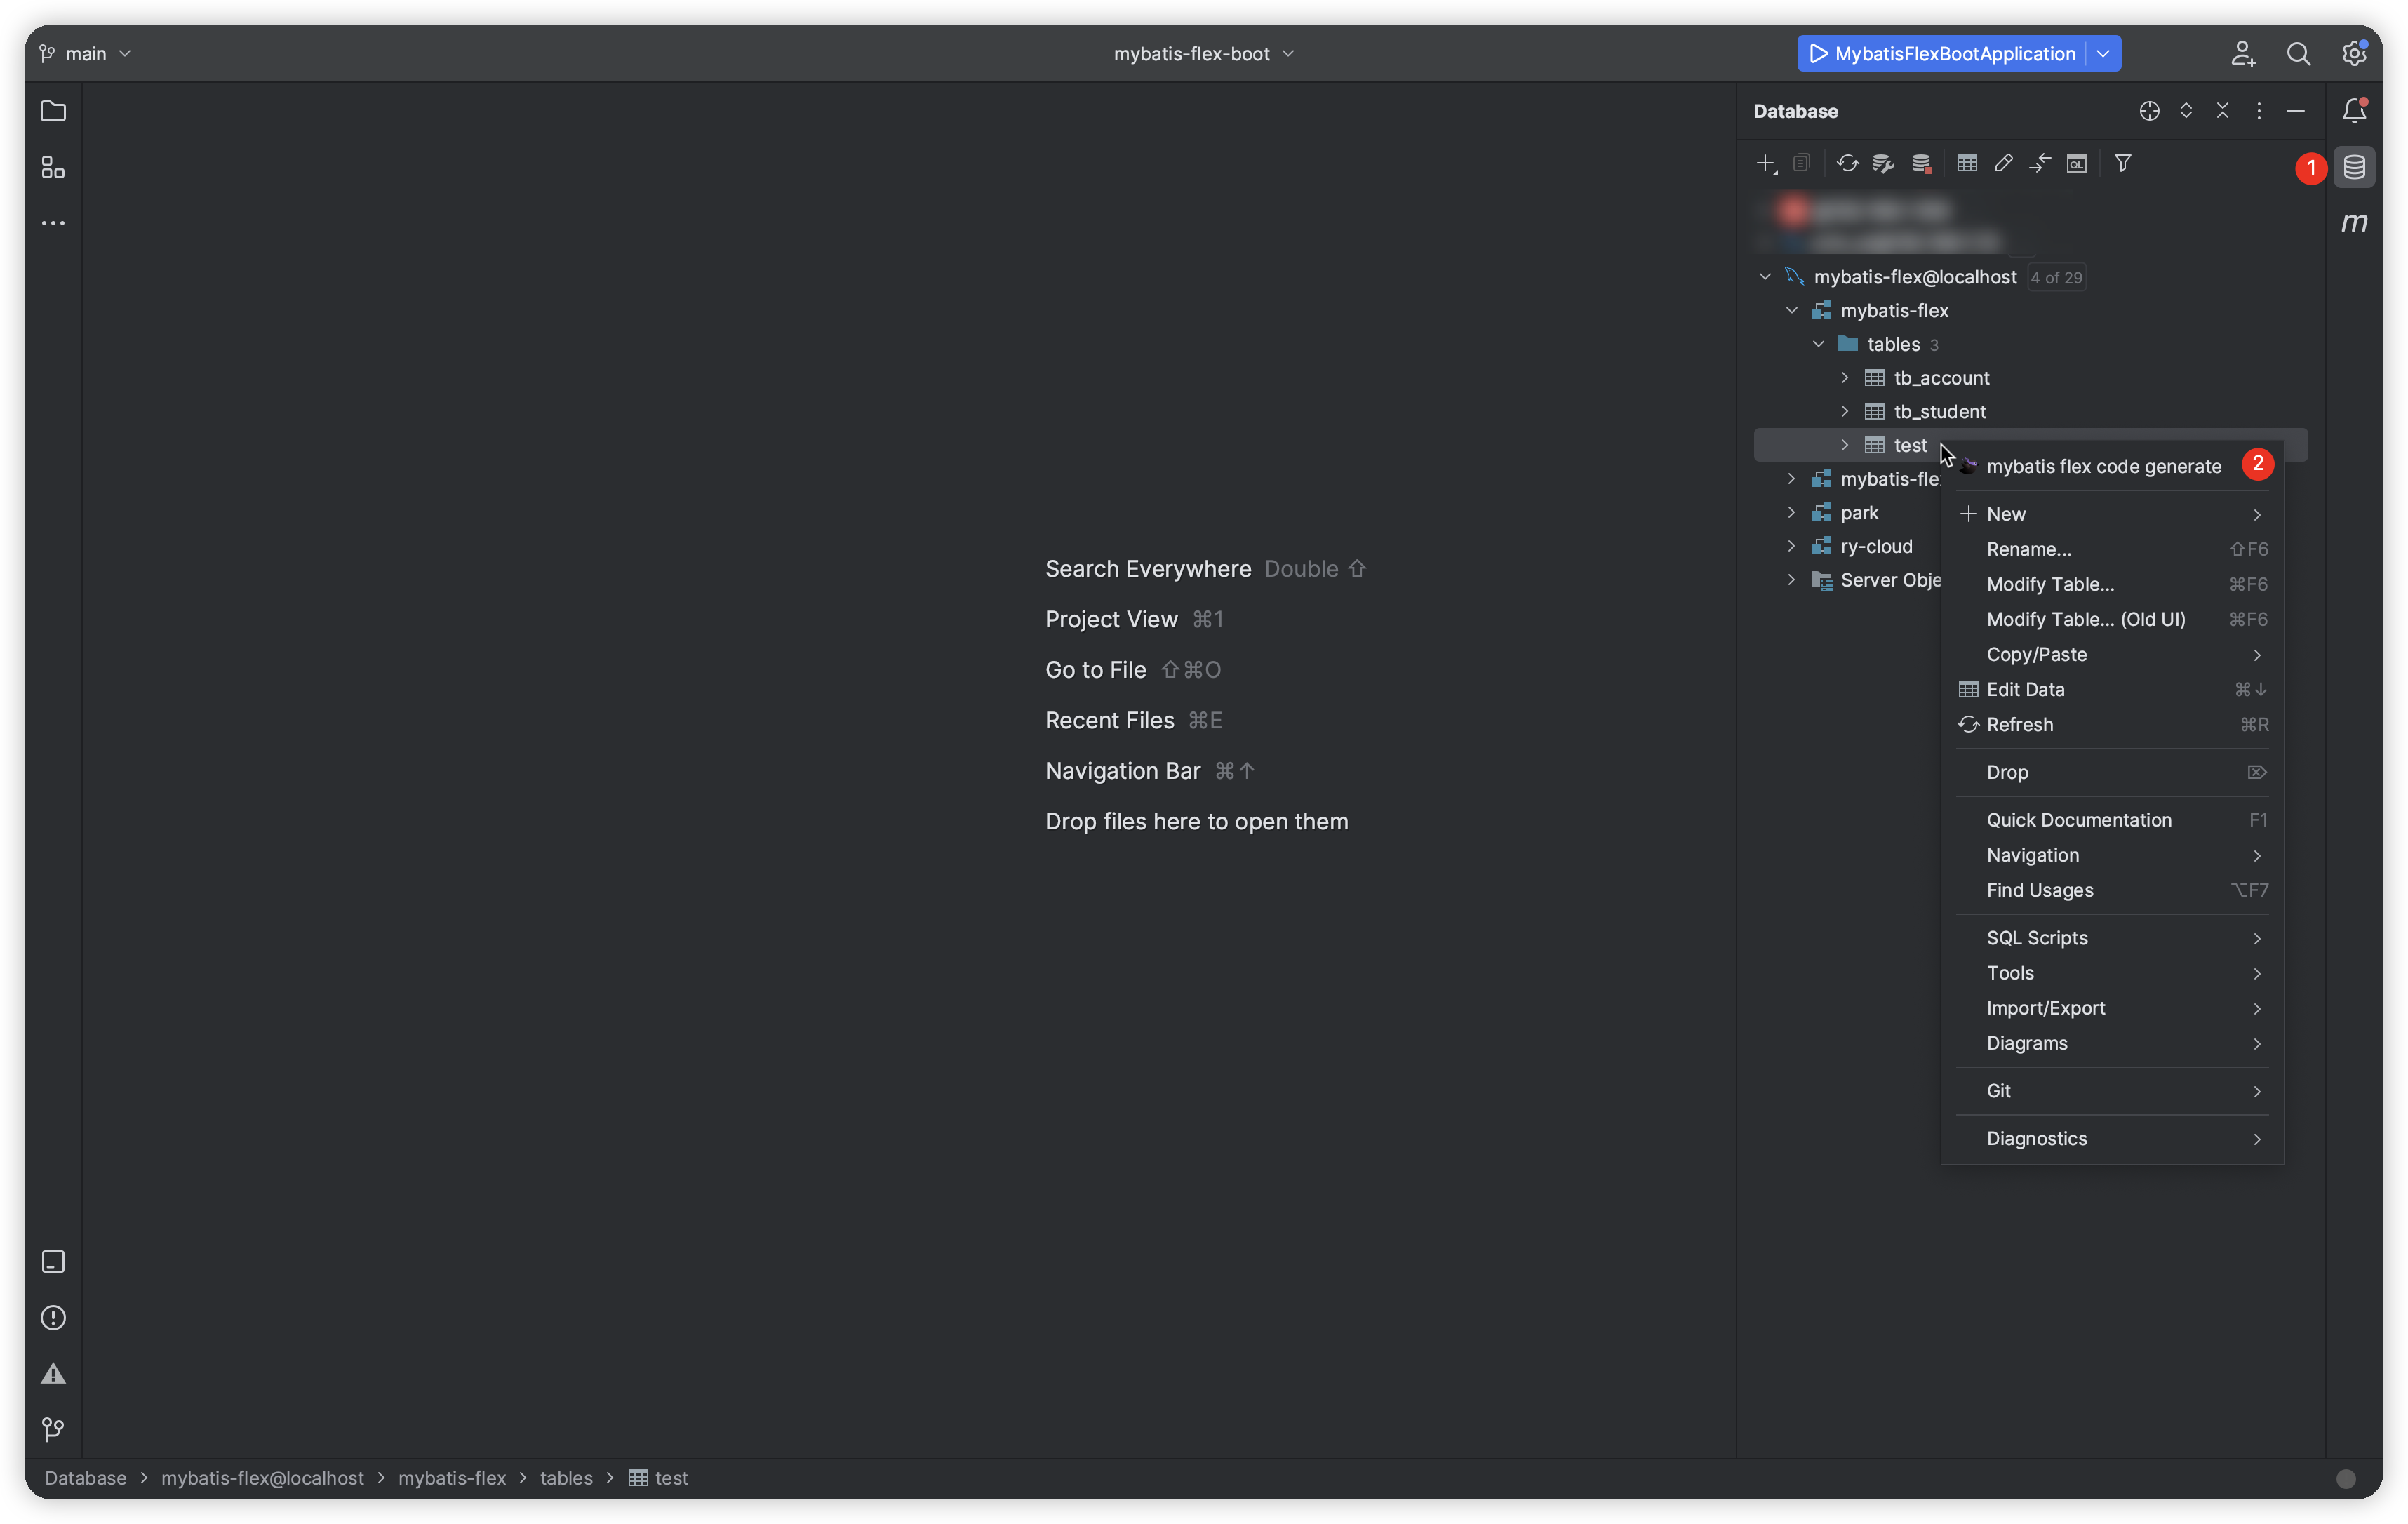The height and width of the screenshot is (1524, 2408).
Task: Click the New data source plus icon
Action: pos(1766,163)
